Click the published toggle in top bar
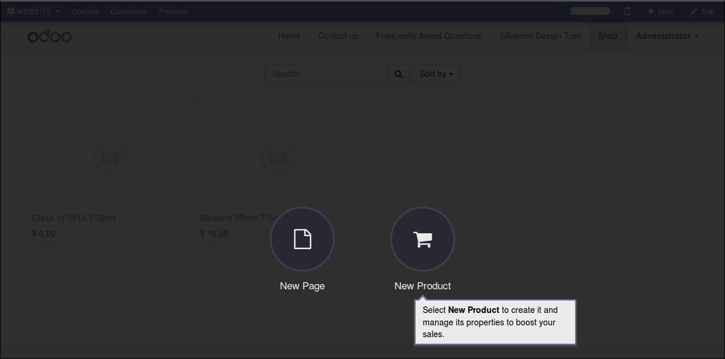Image resolution: width=725 pixels, height=359 pixels. pyautogui.click(x=590, y=11)
